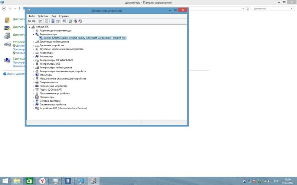297x185 pixels.
Task: Expand the Мониторы node arrow
Action: pos(33,75)
